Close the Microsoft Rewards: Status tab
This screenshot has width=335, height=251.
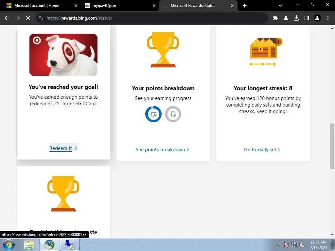232,6
